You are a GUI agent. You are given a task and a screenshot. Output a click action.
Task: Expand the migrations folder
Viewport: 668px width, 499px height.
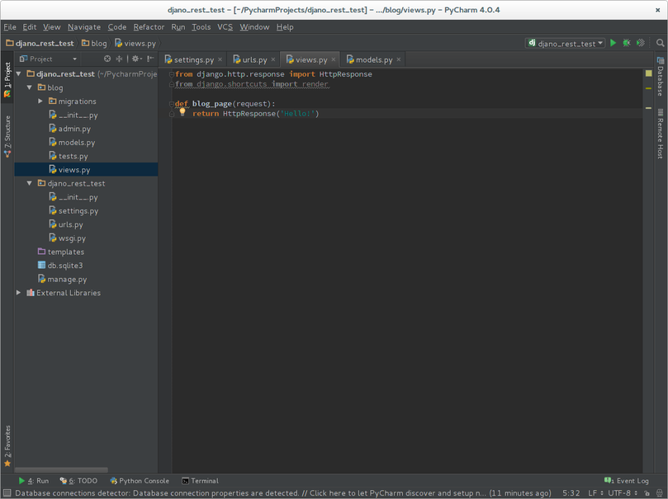click(x=40, y=101)
